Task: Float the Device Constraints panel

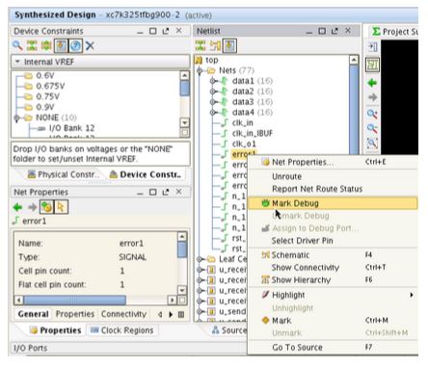Action: (x=166, y=31)
